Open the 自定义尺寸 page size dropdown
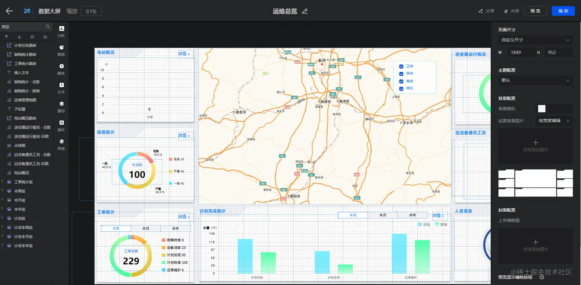Image resolution: width=581 pixels, height=285 pixels. [536, 40]
